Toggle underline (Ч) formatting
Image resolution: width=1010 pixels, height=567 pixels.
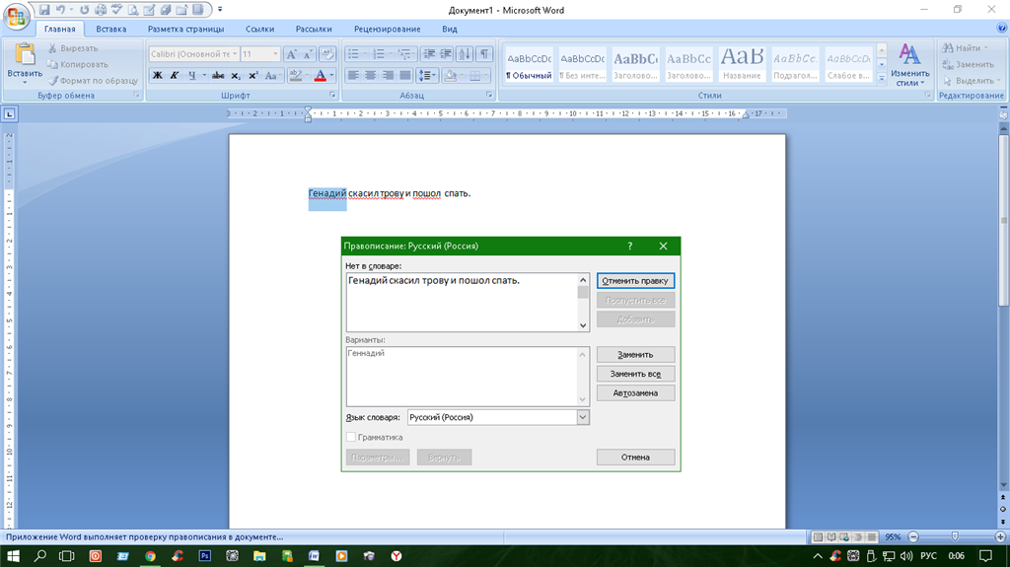click(x=191, y=75)
